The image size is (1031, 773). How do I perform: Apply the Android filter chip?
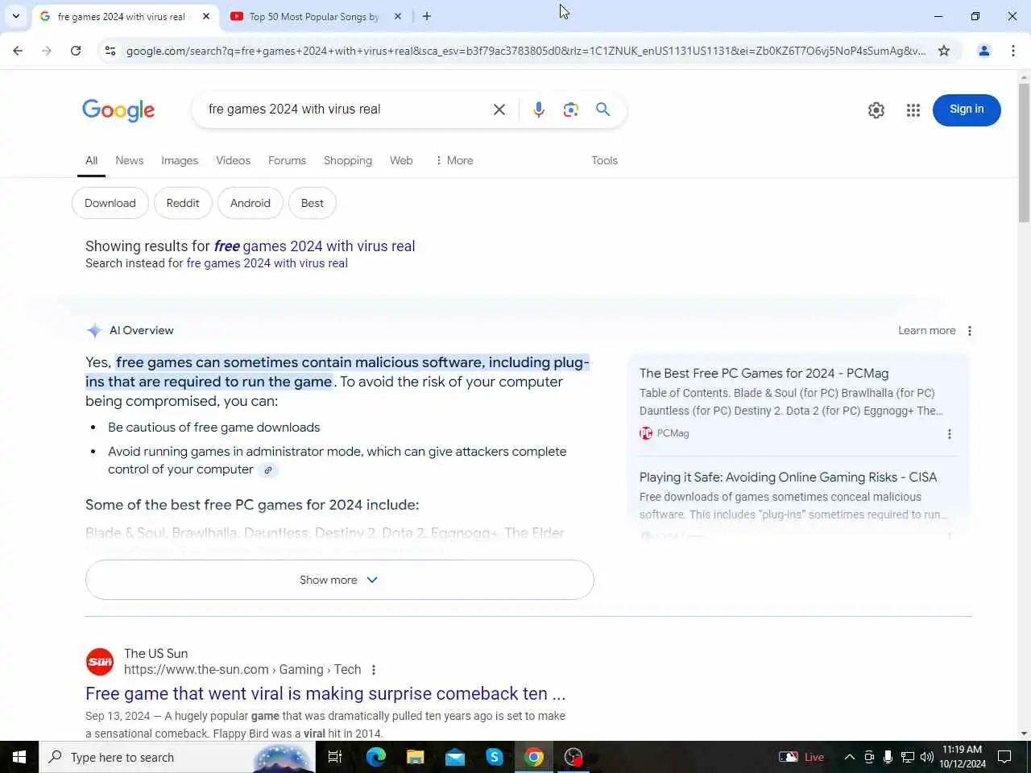[251, 203]
